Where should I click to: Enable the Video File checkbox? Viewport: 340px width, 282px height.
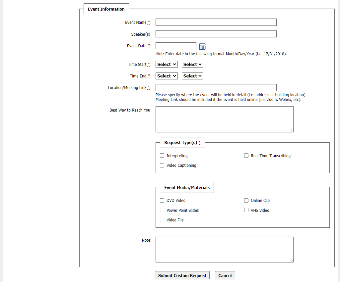[x=162, y=220]
